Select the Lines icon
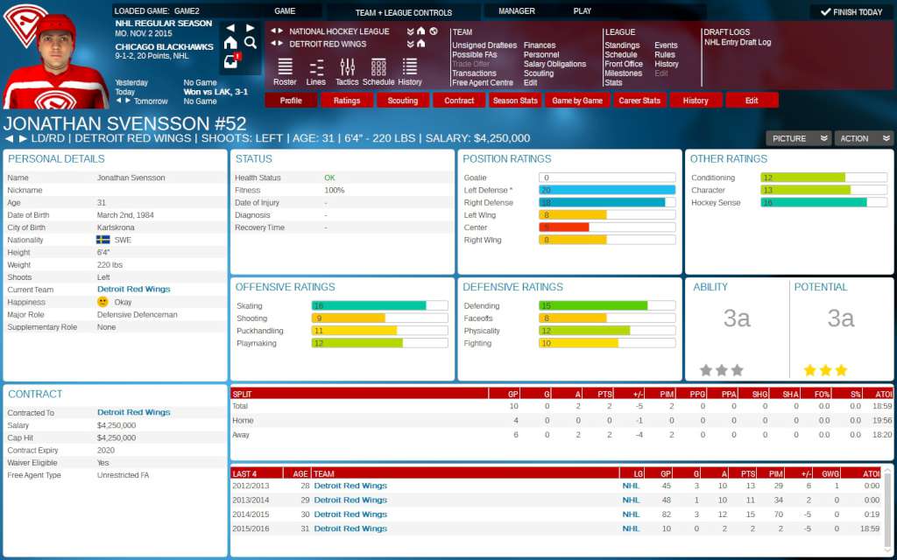Viewport: 897px width, 560px height. (x=317, y=66)
